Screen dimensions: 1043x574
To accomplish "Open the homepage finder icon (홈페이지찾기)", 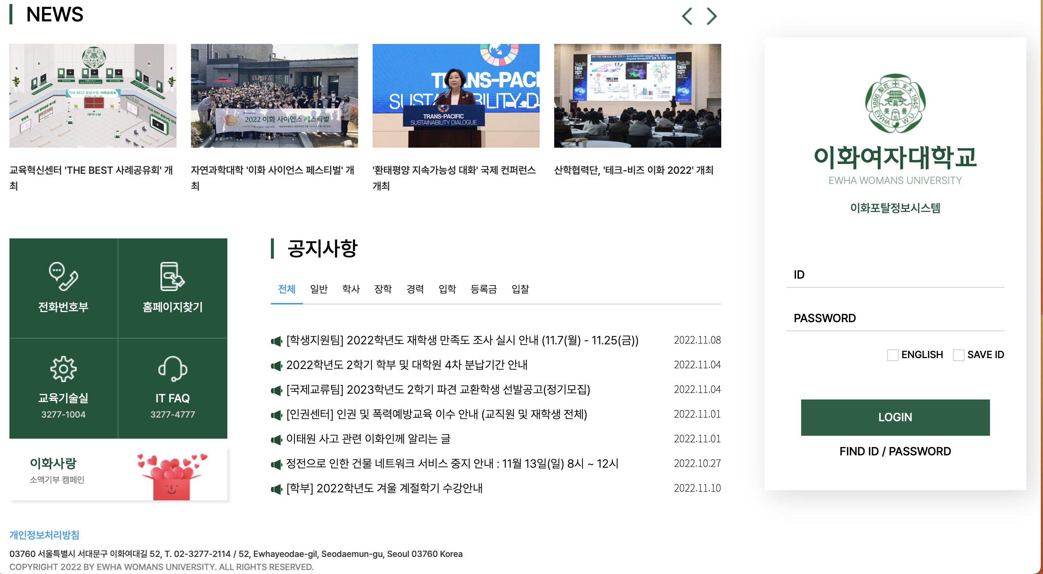I will pos(173,277).
